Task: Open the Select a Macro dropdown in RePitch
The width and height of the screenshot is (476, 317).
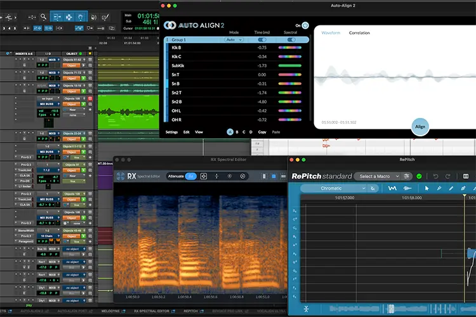Action: pos(378,176)
